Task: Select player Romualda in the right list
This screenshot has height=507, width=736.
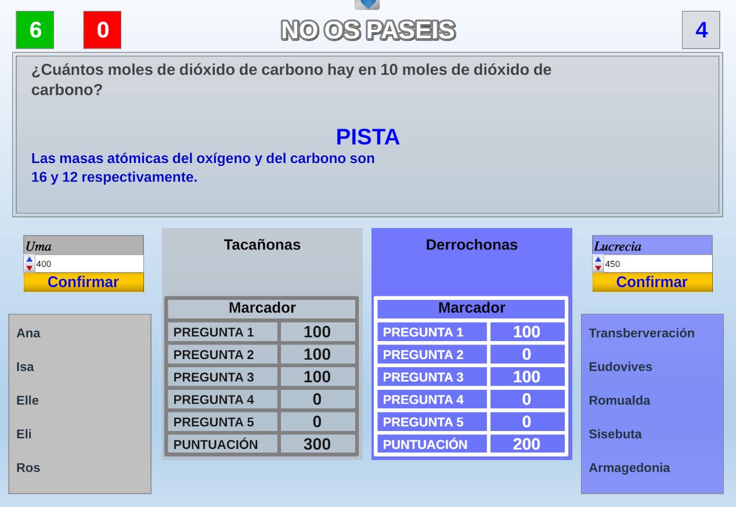Action: click(x=619, y=400)
